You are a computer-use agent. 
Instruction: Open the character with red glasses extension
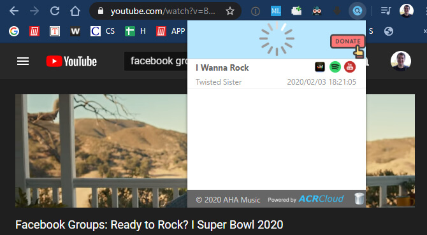tap(317, 11)
